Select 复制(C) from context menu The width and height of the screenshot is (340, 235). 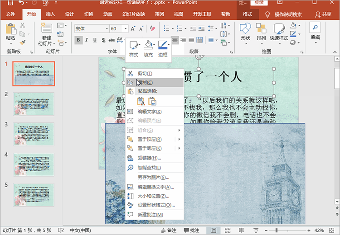tap(155, 83)
